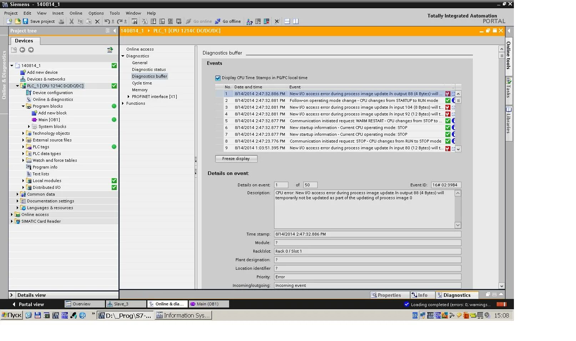Open the Online menu

[x=76, y=13]
